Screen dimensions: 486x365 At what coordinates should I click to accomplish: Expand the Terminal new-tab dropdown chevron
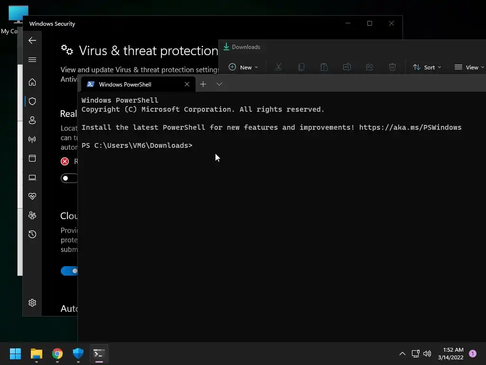click(219, 84)
